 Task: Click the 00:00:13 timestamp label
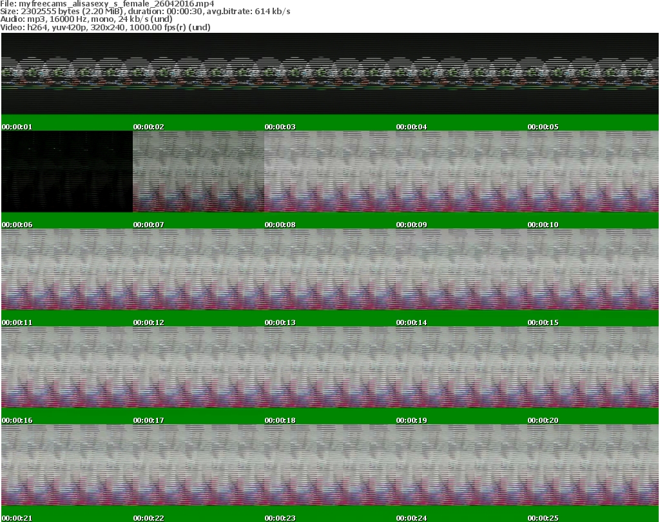280,322
